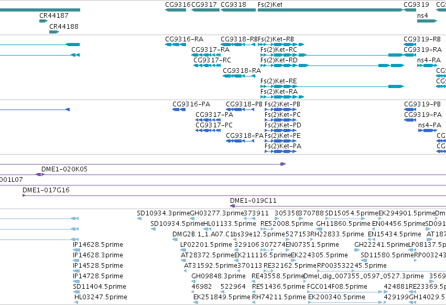Select transcript ns4-RA

click(x=427, y=66)
